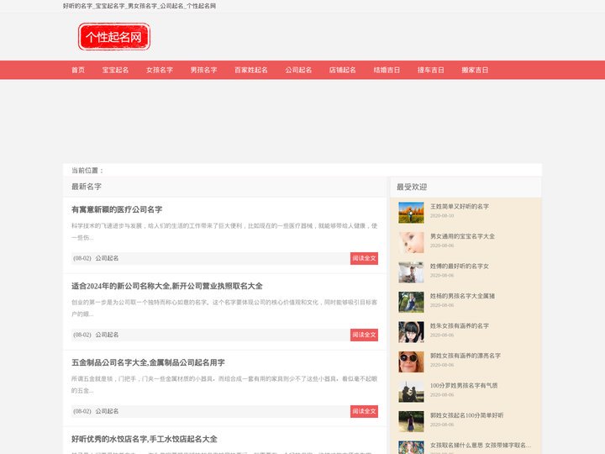Click the 最新名字 section heading
Screen dimensions: 605x454
(x=87, y=187)
